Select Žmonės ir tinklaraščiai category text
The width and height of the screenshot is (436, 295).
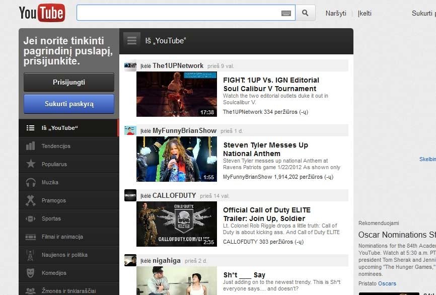[68, 291]
